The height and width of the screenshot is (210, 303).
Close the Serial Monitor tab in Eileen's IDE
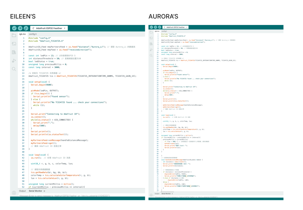click(x=44, y=191)
